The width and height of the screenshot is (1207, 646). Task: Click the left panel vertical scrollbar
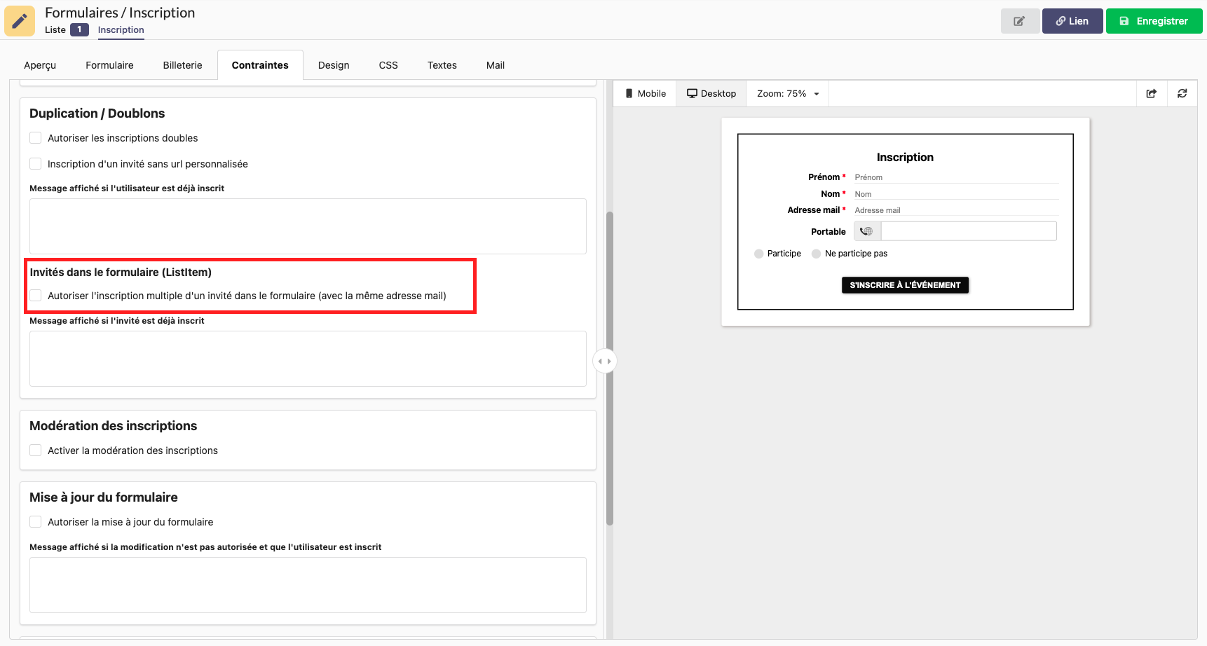pos(610,368)
